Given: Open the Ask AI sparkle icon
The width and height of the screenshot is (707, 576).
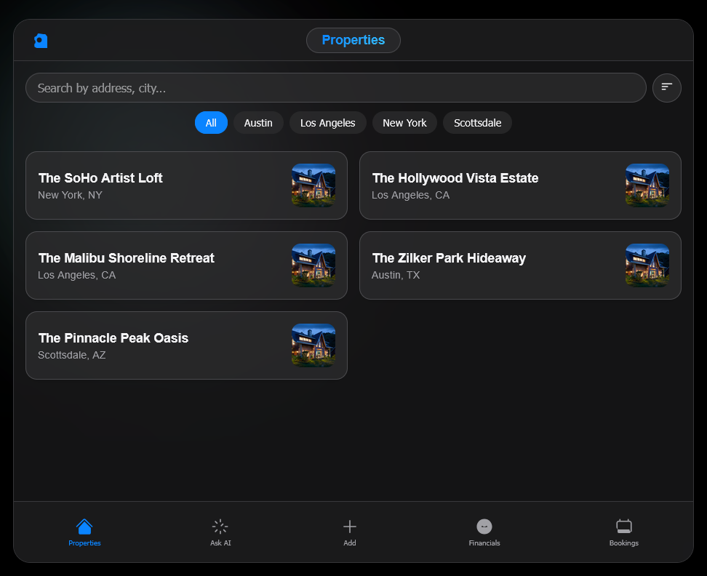Looking at the screenshot, I should pos(220,527).
